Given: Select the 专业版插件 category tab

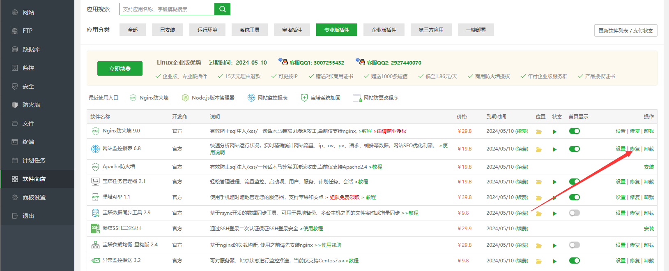Looking at the screenshot, I should tap(337, 30).
